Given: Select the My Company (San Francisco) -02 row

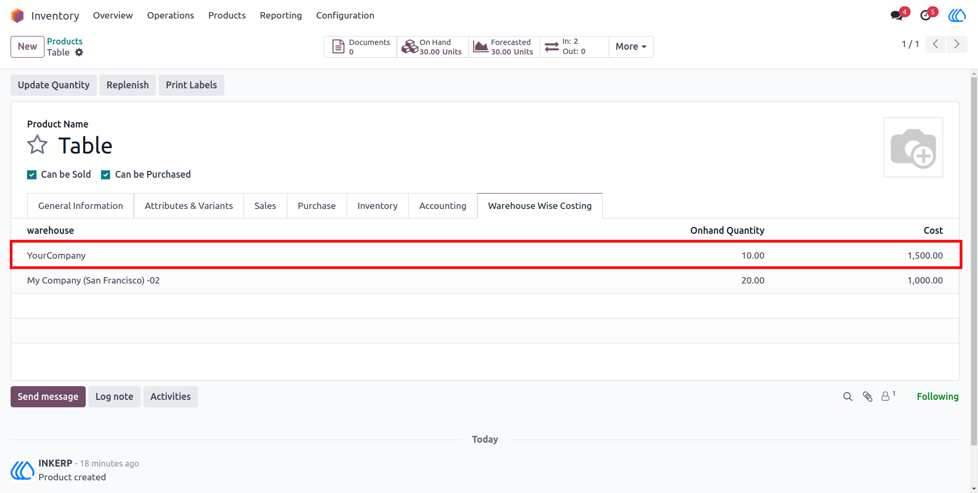Looking at the screenshot, I should click(485, 280).
